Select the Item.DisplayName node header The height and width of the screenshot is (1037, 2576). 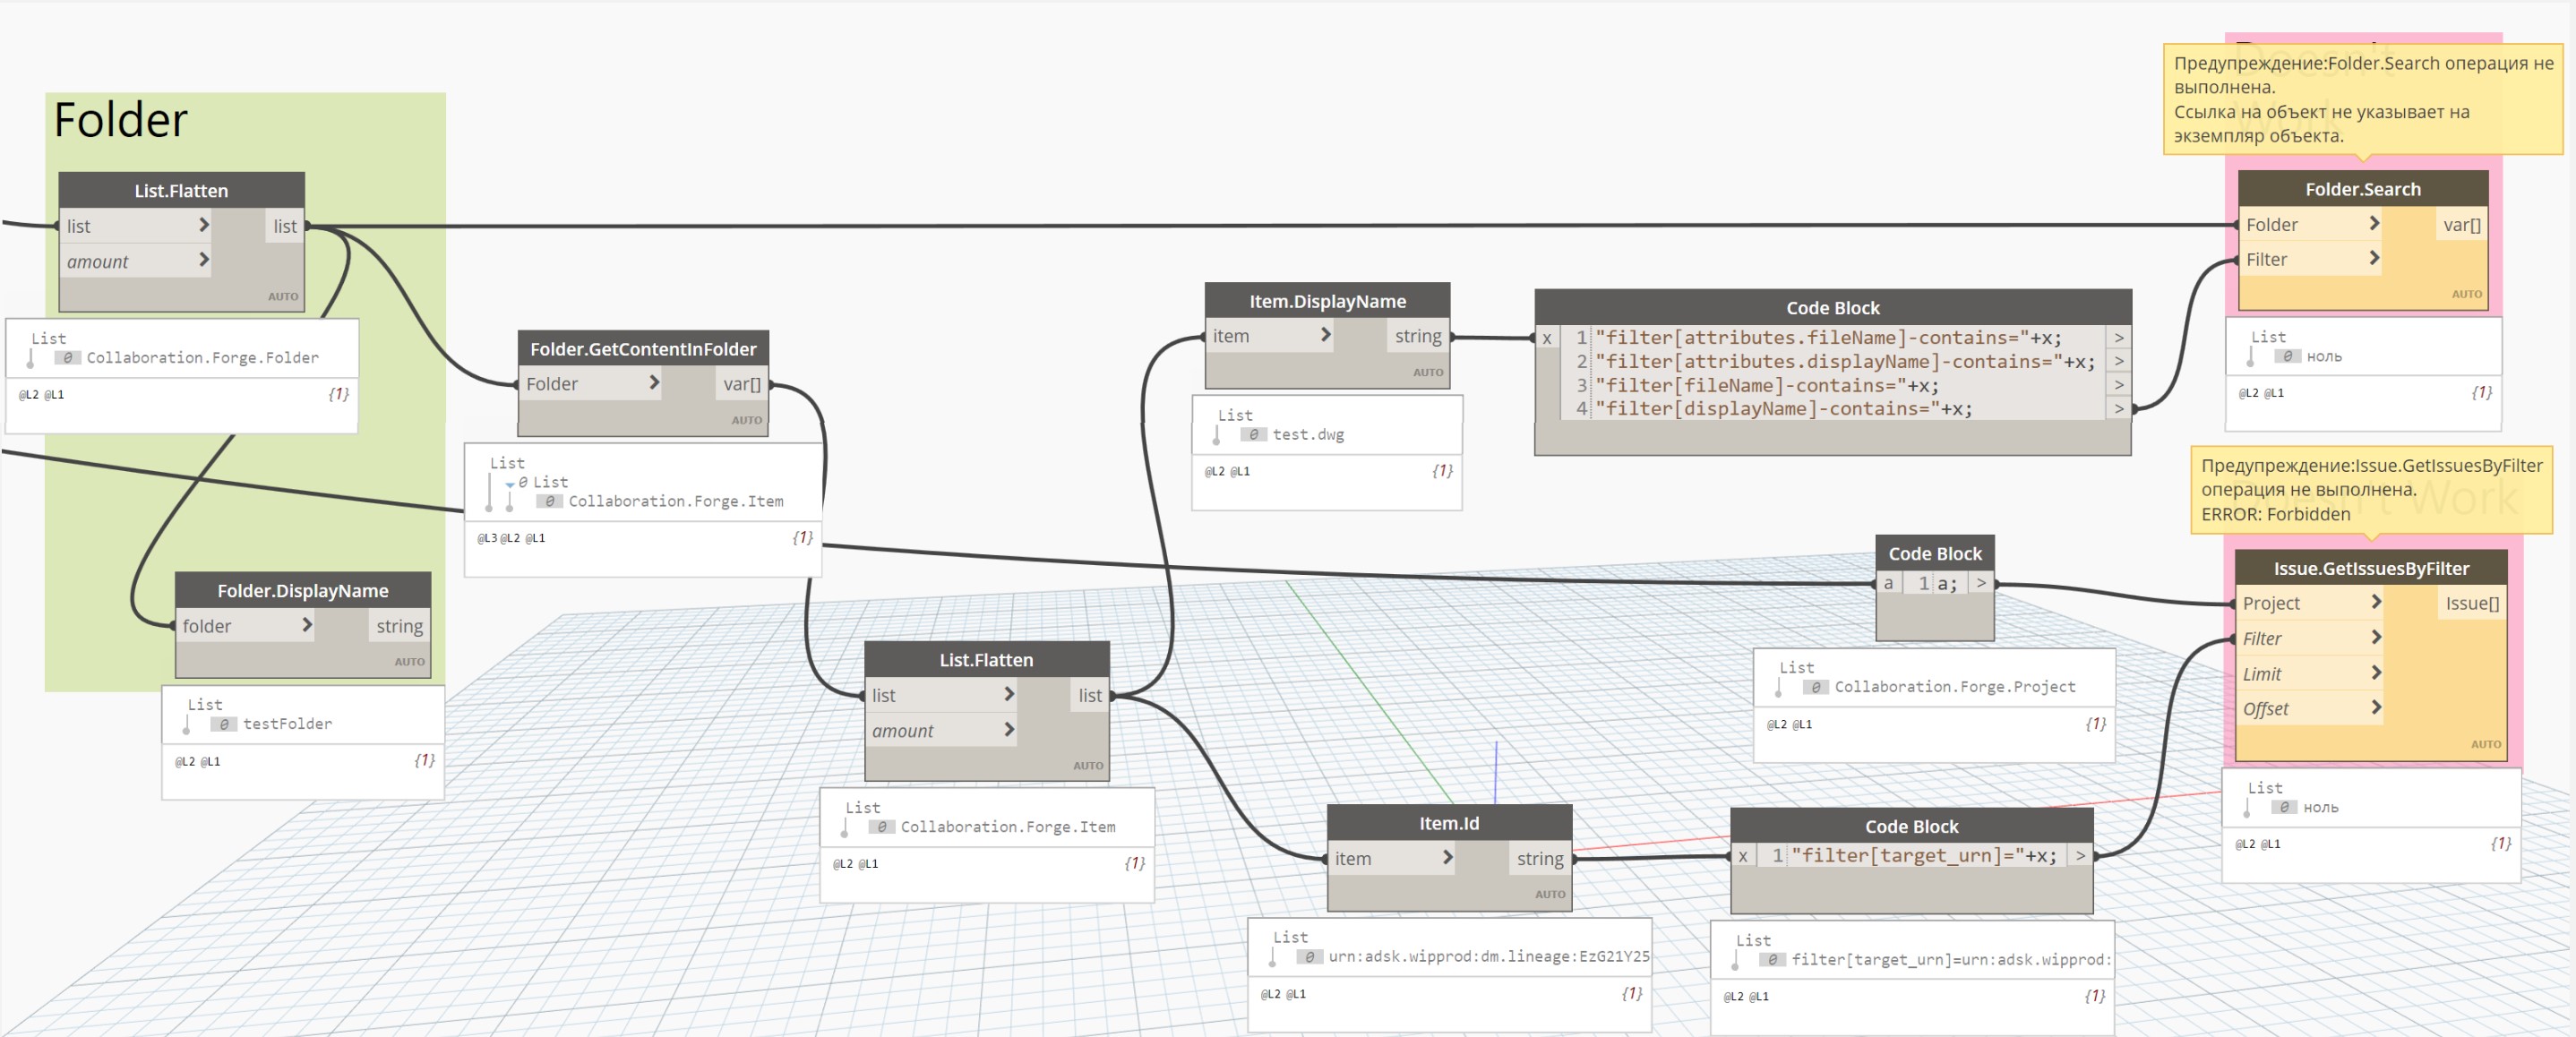point(1327,301)
